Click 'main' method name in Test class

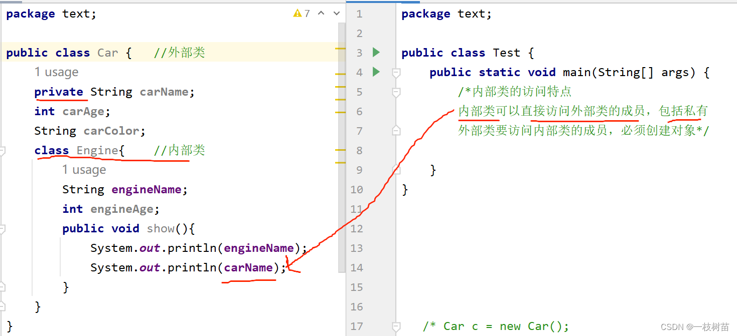[577, 73]
